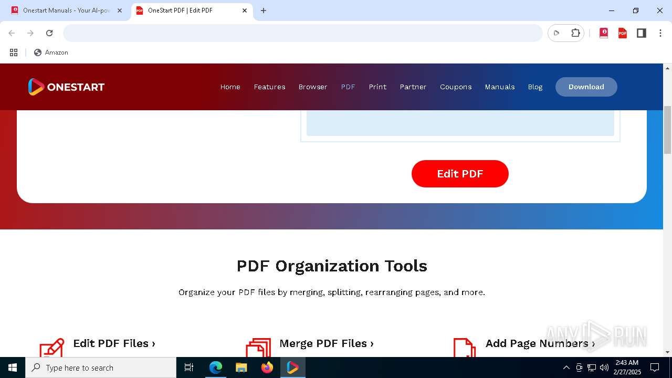The image size is (672, 378).
Task: Click the Download button in header
Action: [x=586, y=87]
